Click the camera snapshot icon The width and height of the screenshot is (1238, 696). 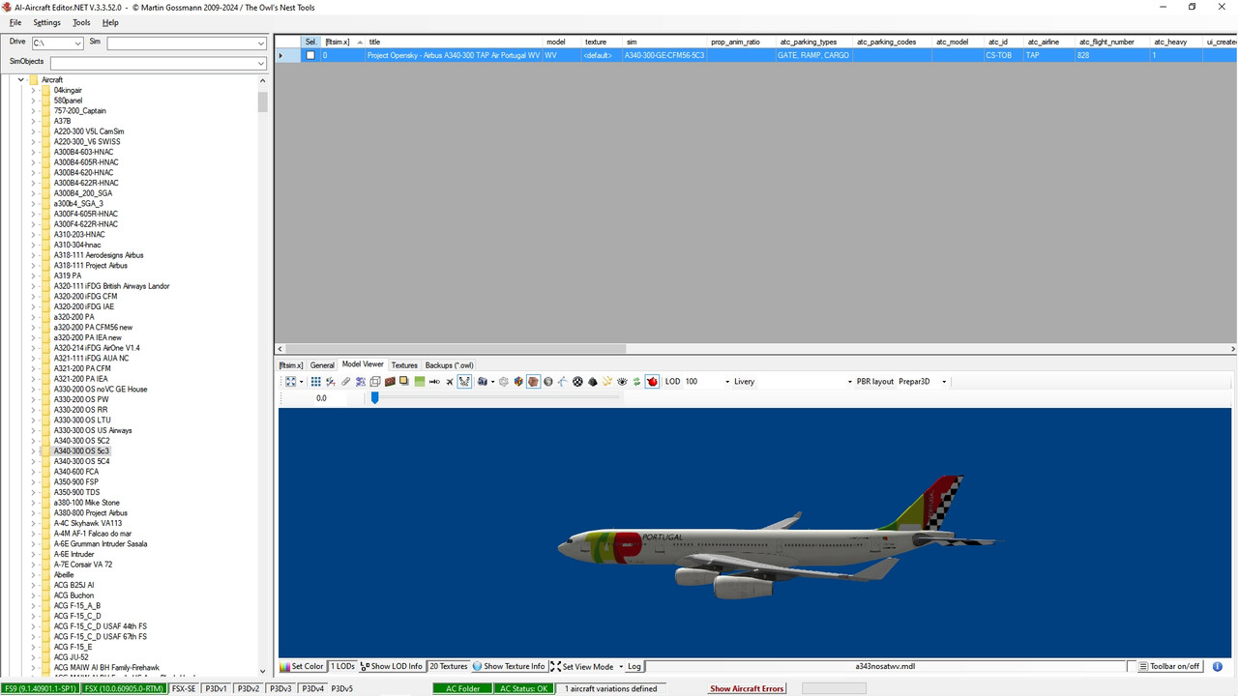coord(481,381)
